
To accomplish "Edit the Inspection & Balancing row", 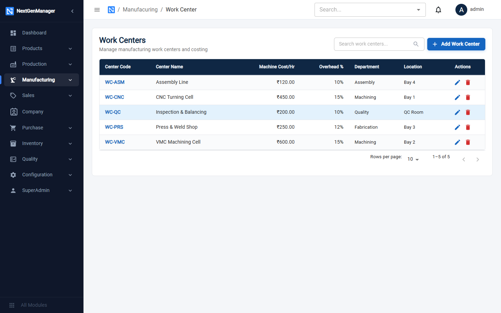I will pyautogui.click(x=458, y=112).
